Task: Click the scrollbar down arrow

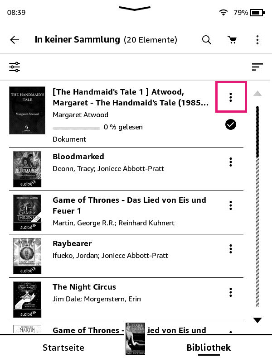Action: [257, 320]
